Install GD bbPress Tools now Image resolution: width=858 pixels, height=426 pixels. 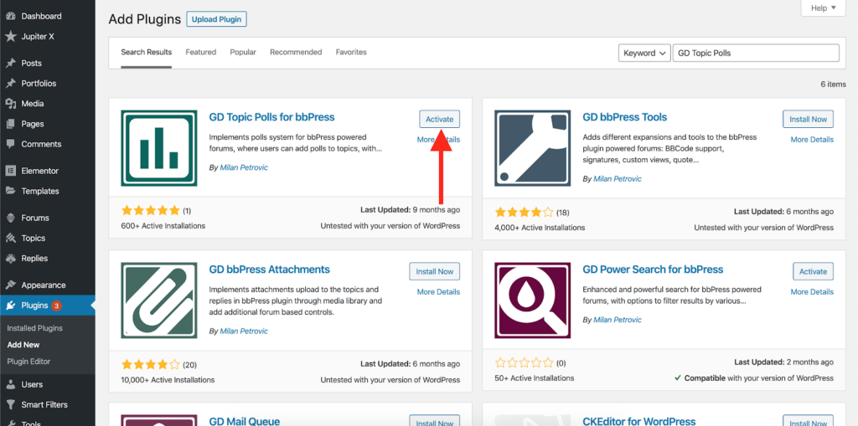tap(808, 119)
